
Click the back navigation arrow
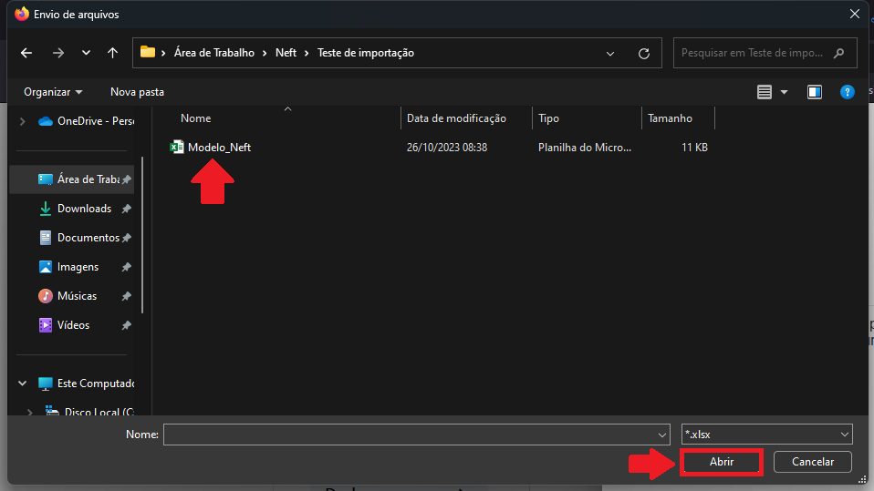tap(26, 53)
